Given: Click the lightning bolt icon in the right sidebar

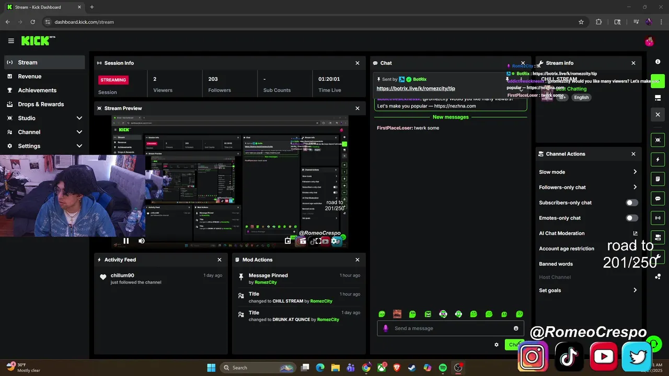Looking at the screenshot, I should [x=658, y=159].
